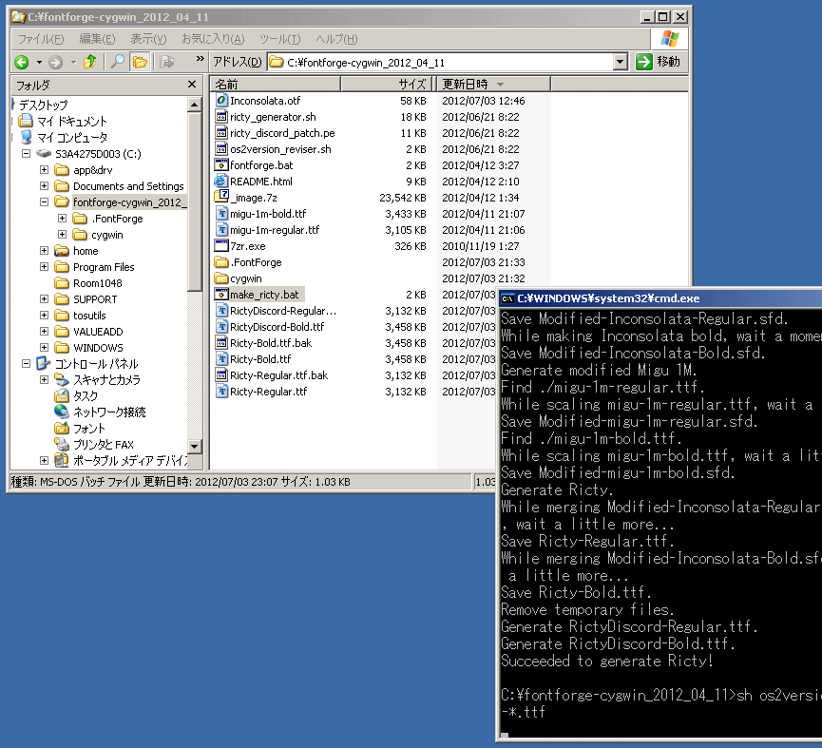Click the folder tree scroll-up arrow
Screen dimensions: 822x748
coord(194,105)
